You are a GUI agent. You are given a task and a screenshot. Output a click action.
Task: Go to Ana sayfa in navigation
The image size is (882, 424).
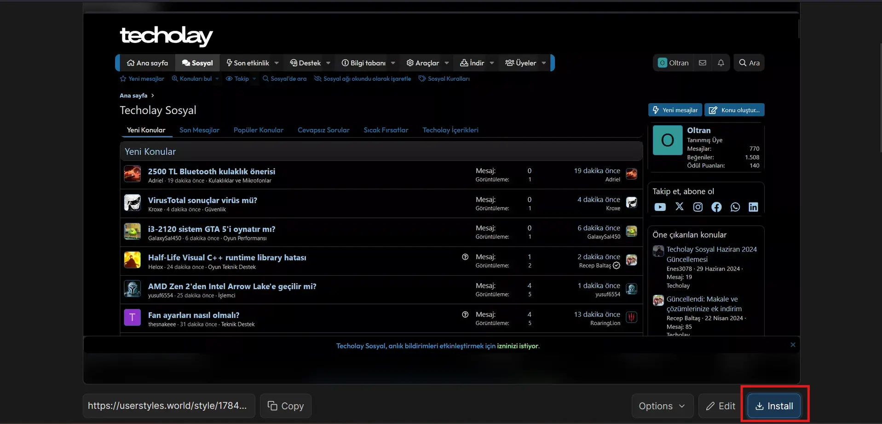[x=147, y=63]
